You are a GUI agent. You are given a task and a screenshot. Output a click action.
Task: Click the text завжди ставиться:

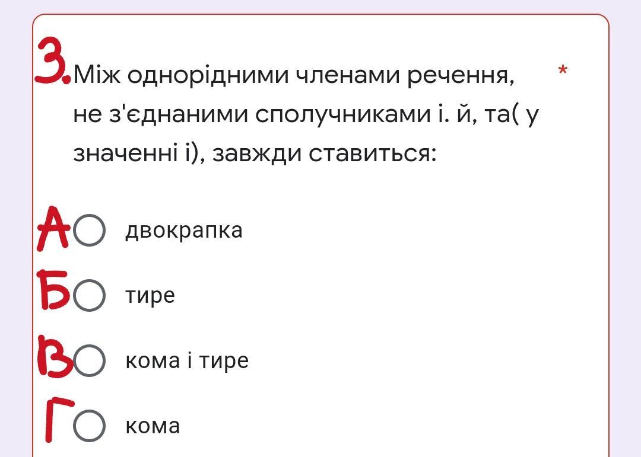click(x=325, y=154)
